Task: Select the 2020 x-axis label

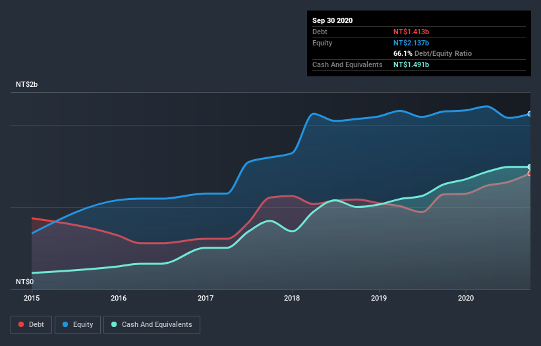Action: click(x=466, y=298)
